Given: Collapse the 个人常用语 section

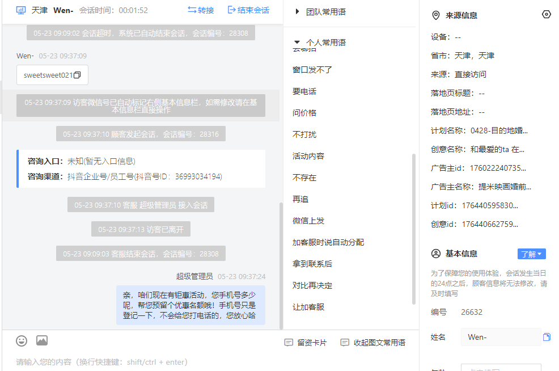Looking at the screenshot, I should [320, 43].
